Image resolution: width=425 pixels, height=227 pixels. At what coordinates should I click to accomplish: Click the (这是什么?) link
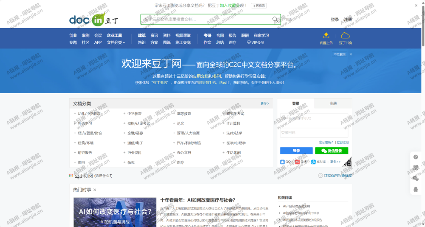103,176
